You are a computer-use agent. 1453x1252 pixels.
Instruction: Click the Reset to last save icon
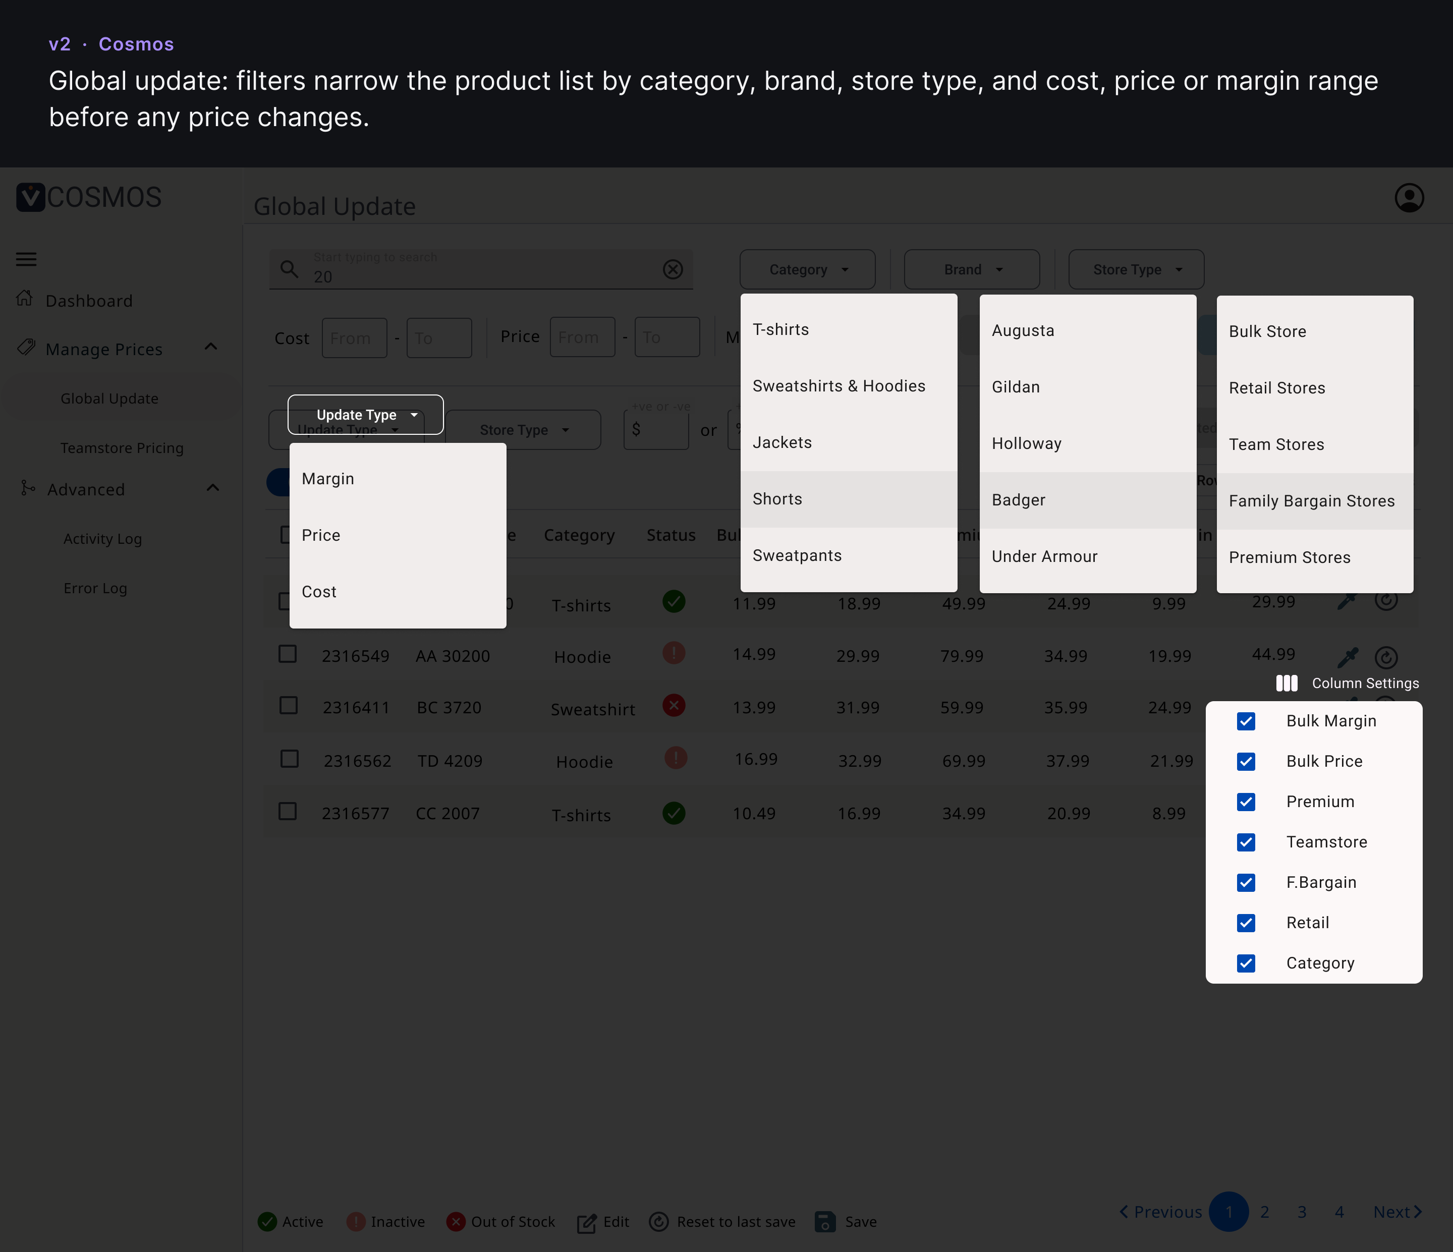[658, 1222]
